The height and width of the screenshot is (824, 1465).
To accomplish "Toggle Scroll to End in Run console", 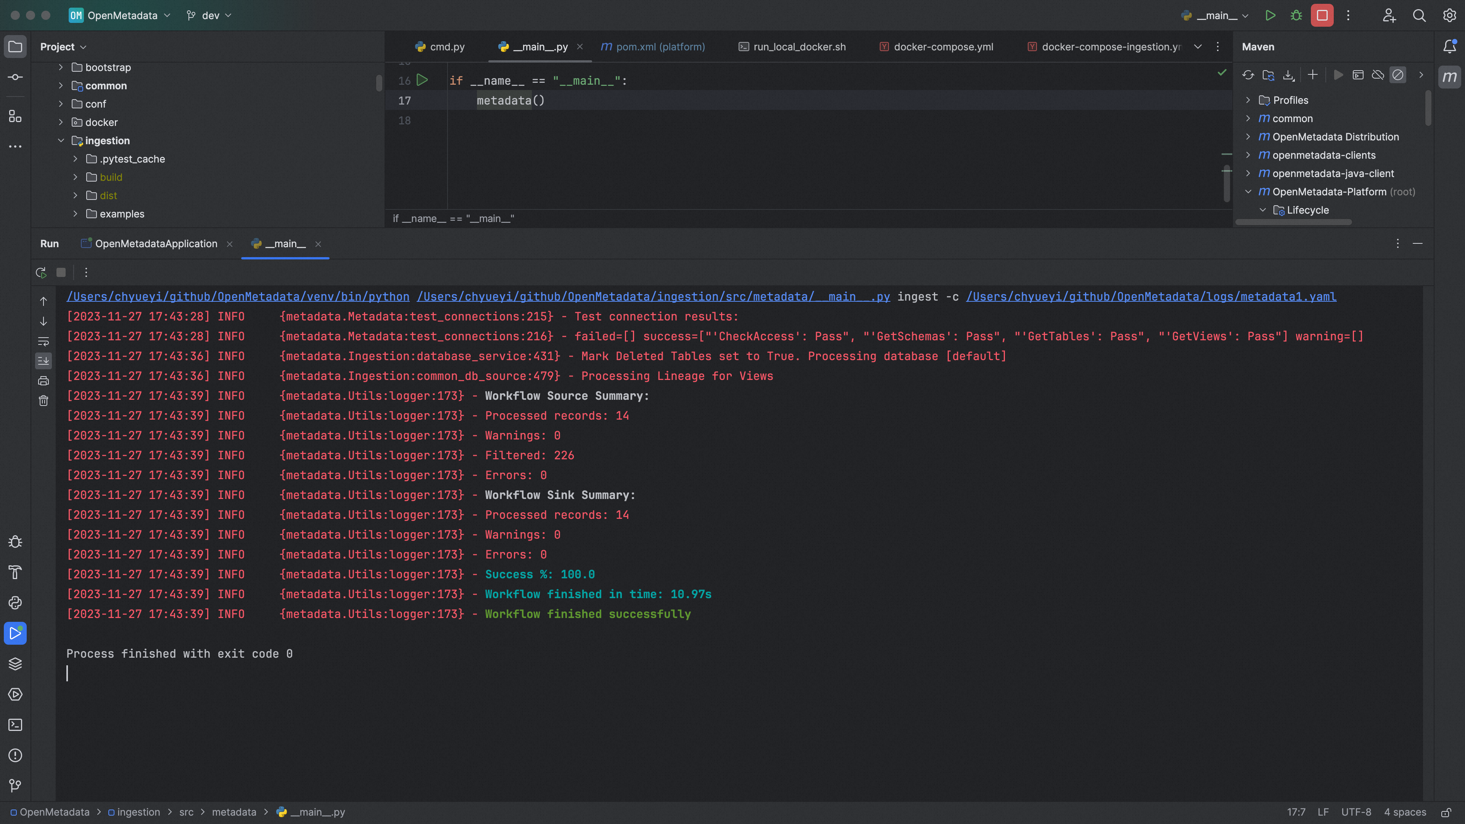I will pos(44,360).
